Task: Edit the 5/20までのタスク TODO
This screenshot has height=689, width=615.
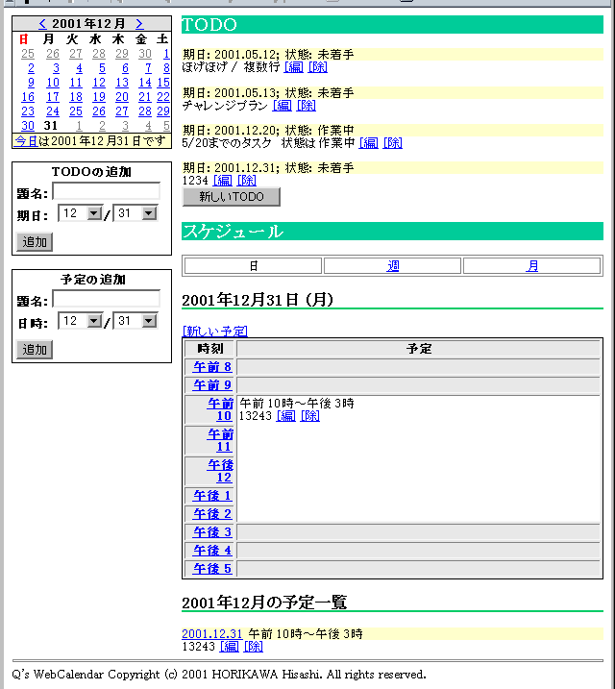Action: tap(369, 143)
